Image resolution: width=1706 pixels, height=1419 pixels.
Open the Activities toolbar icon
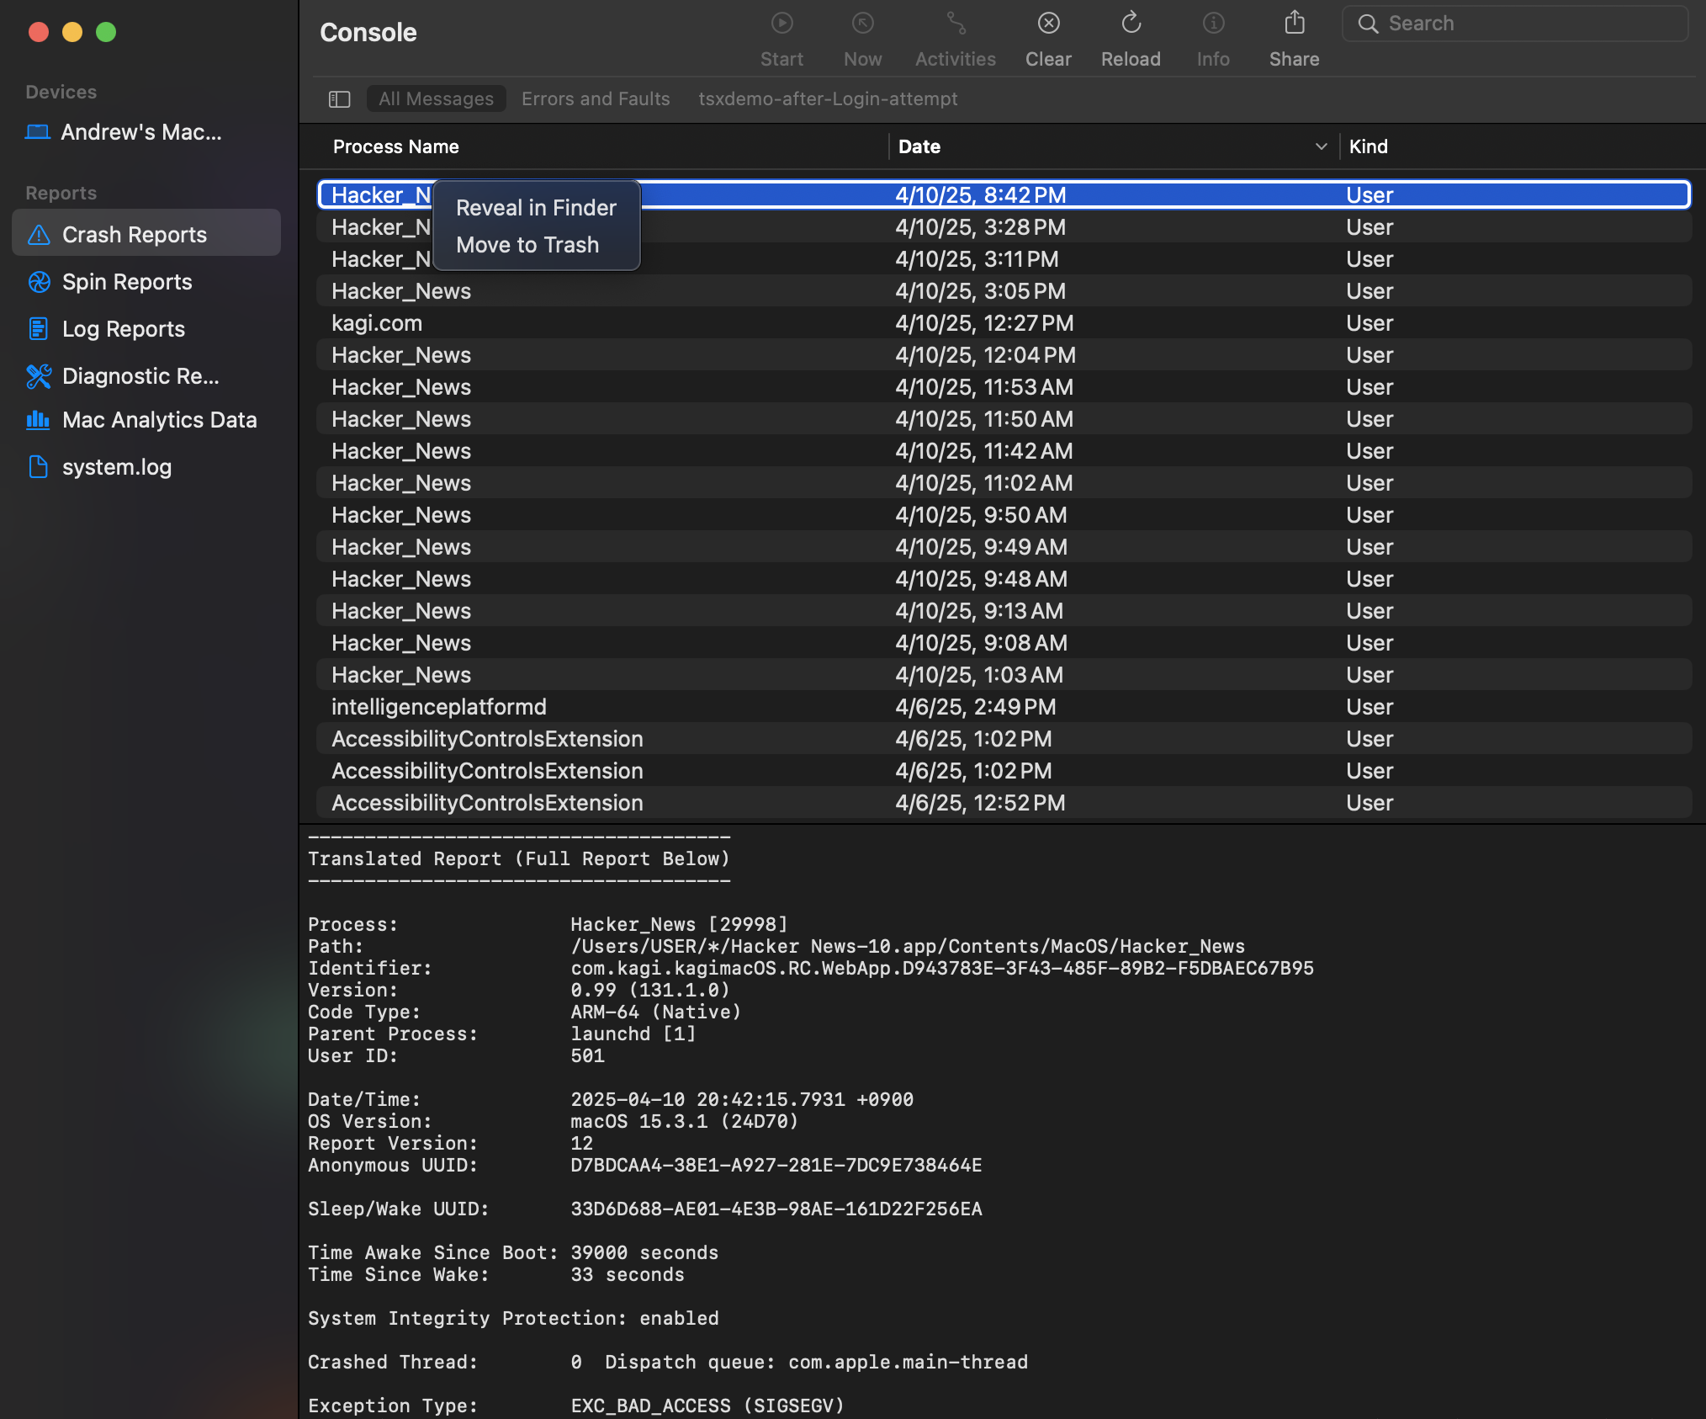point(956,24)
